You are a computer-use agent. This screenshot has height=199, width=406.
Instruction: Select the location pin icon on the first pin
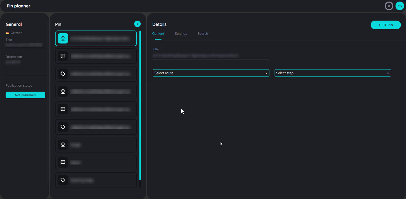click(63, 38)
